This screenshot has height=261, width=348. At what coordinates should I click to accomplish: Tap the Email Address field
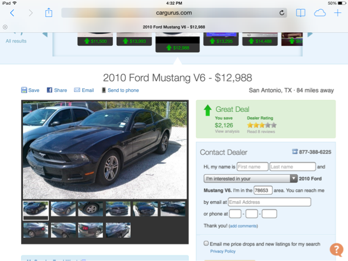point(269,202)
